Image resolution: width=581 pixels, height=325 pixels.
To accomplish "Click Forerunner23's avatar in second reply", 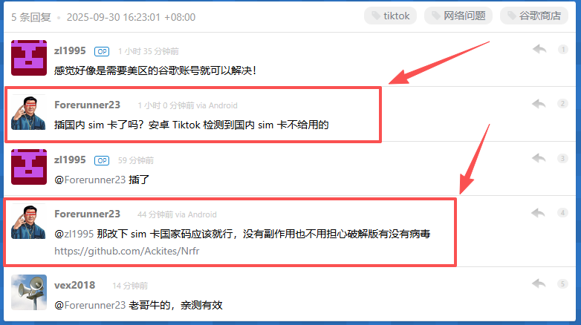I will coord(29,113).
